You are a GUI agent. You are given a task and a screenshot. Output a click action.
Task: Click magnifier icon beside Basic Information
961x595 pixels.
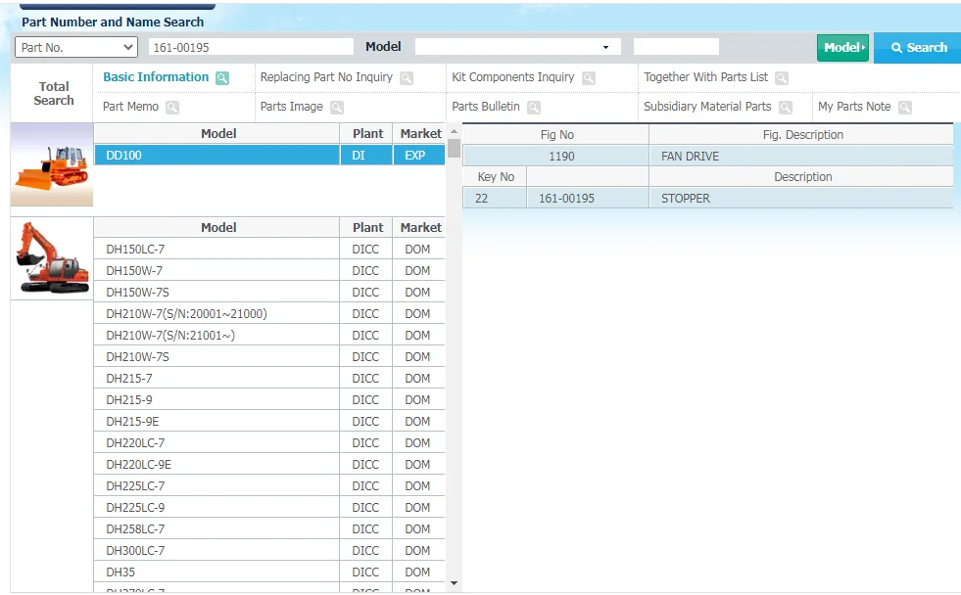tap(222, 78)
